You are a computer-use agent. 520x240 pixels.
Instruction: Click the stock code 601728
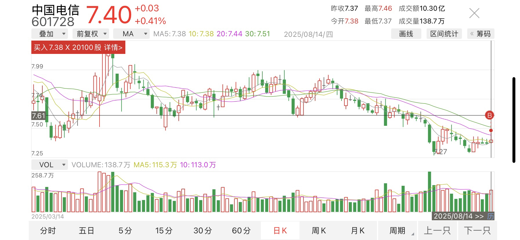tap(53, 22)
